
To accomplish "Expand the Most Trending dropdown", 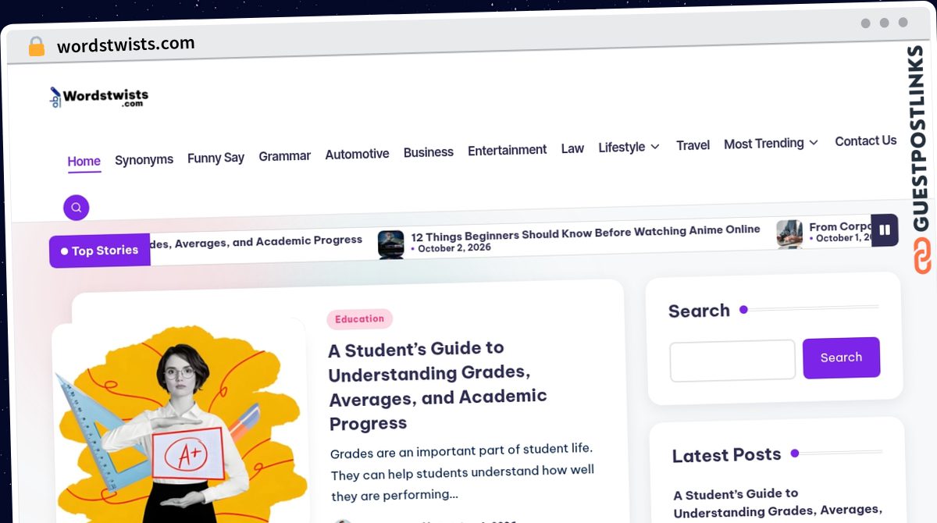I will pyautogui.click(x=771, y=143).
